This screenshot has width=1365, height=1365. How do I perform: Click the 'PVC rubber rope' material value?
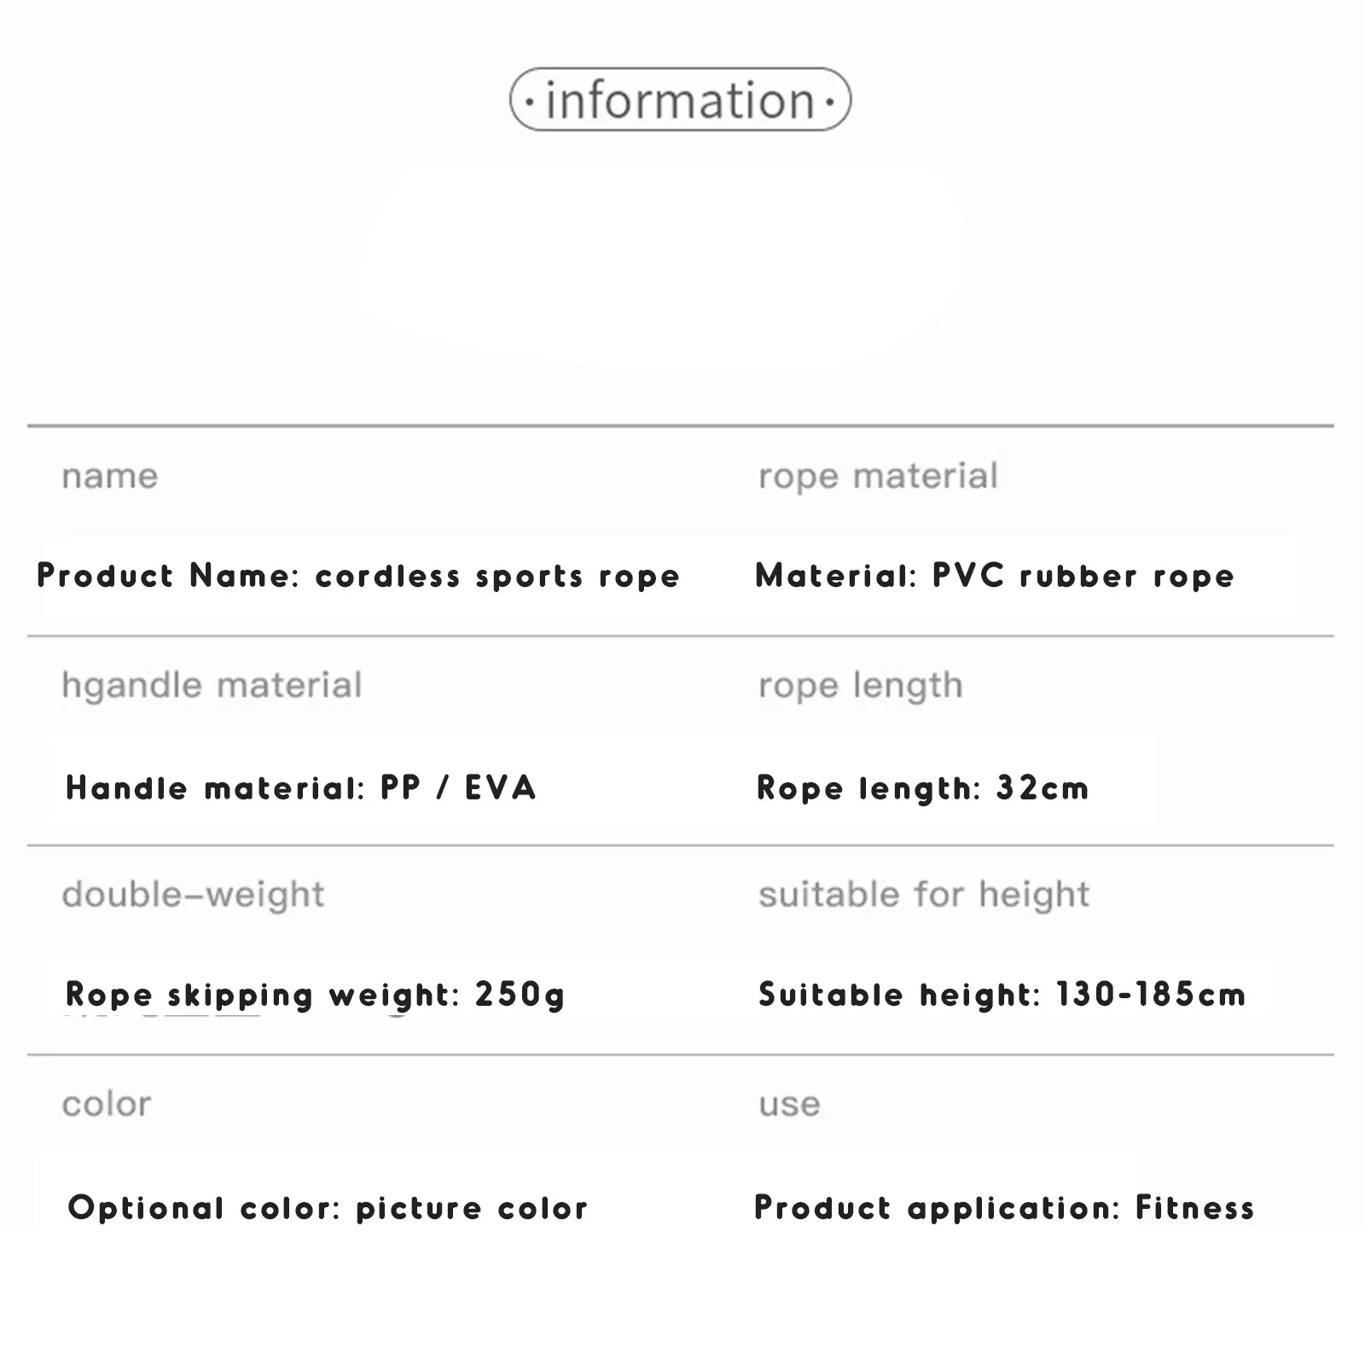[x=1083, y=576]
